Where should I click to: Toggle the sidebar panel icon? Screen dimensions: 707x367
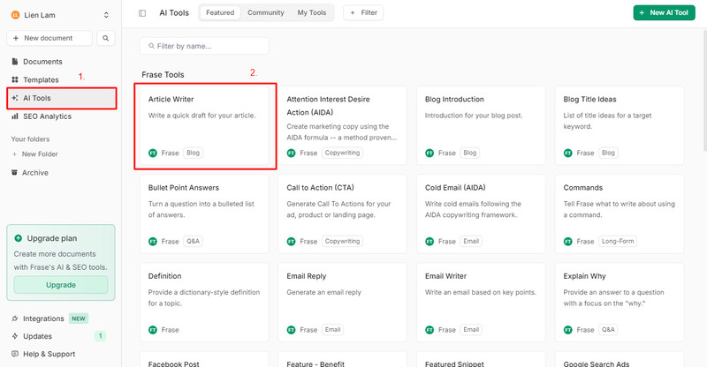point(142,13)
